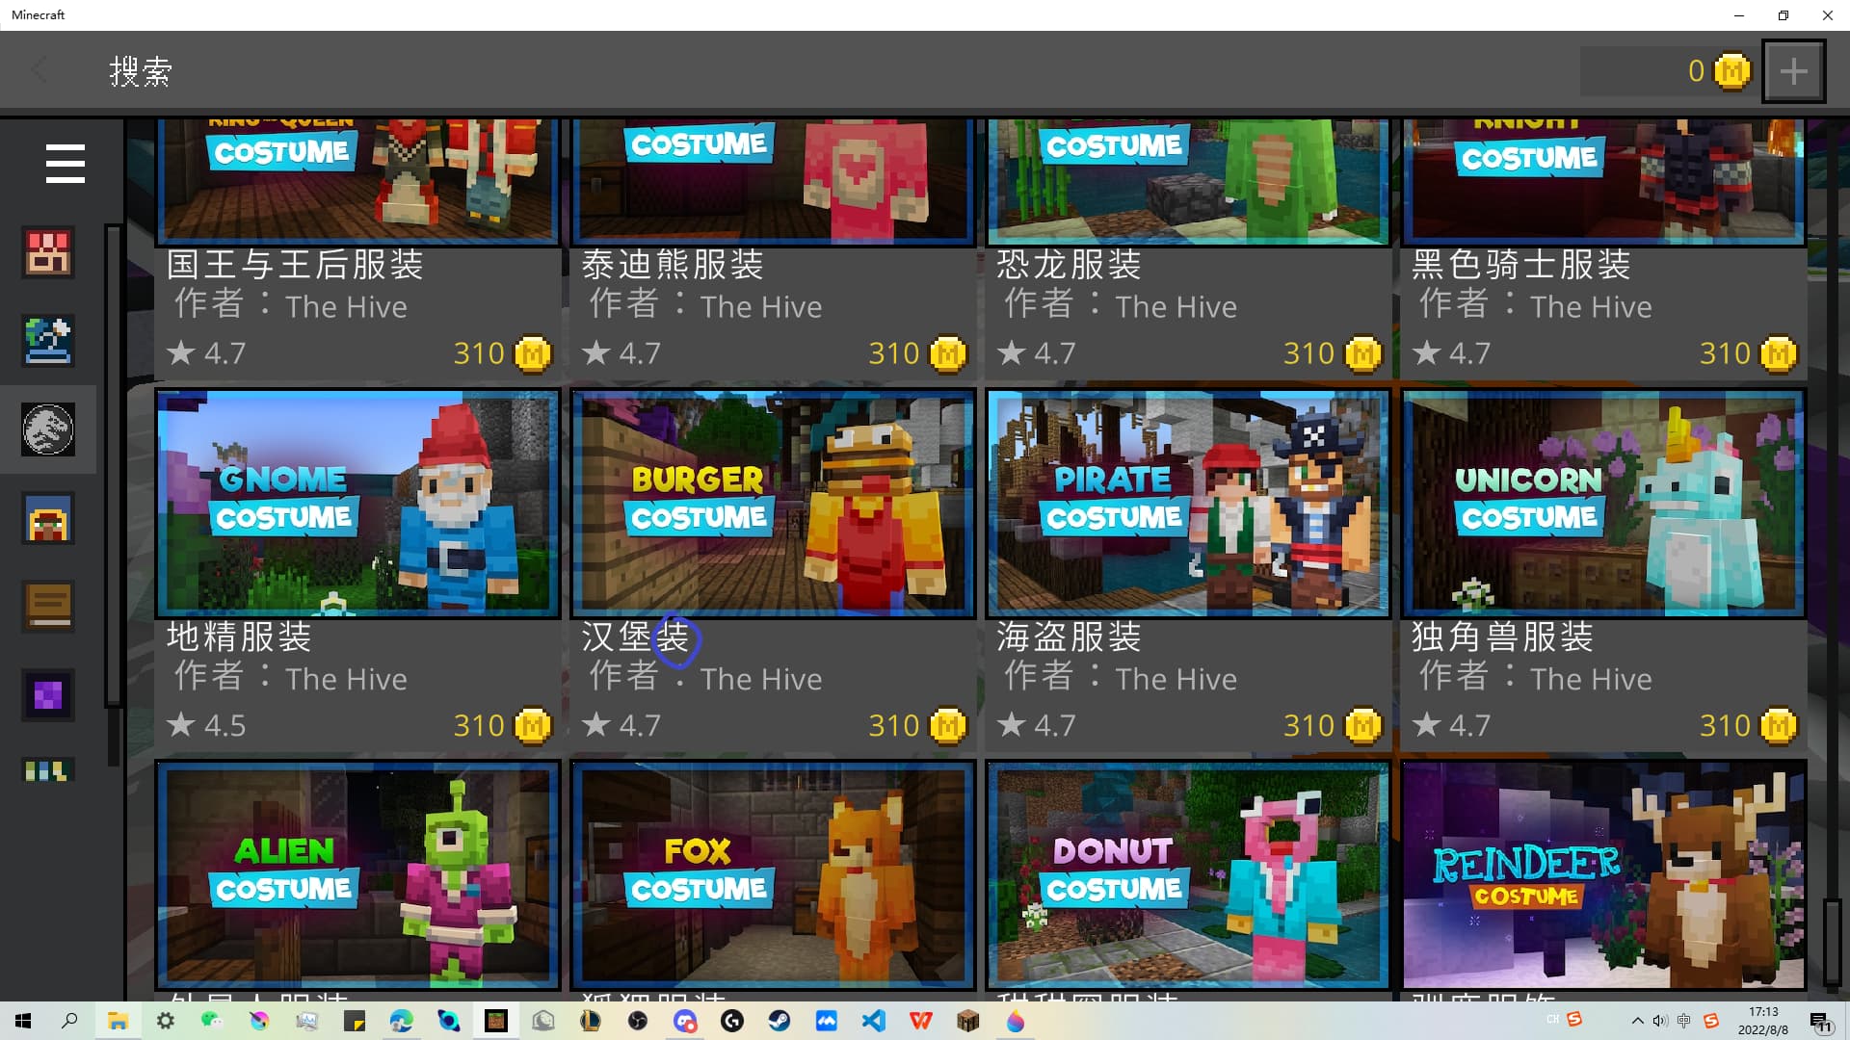Image resolution: width=1850 pixels, height=1040 pixels.
Task: Show hidden system tray icons
Action: coord(1637,1021)
